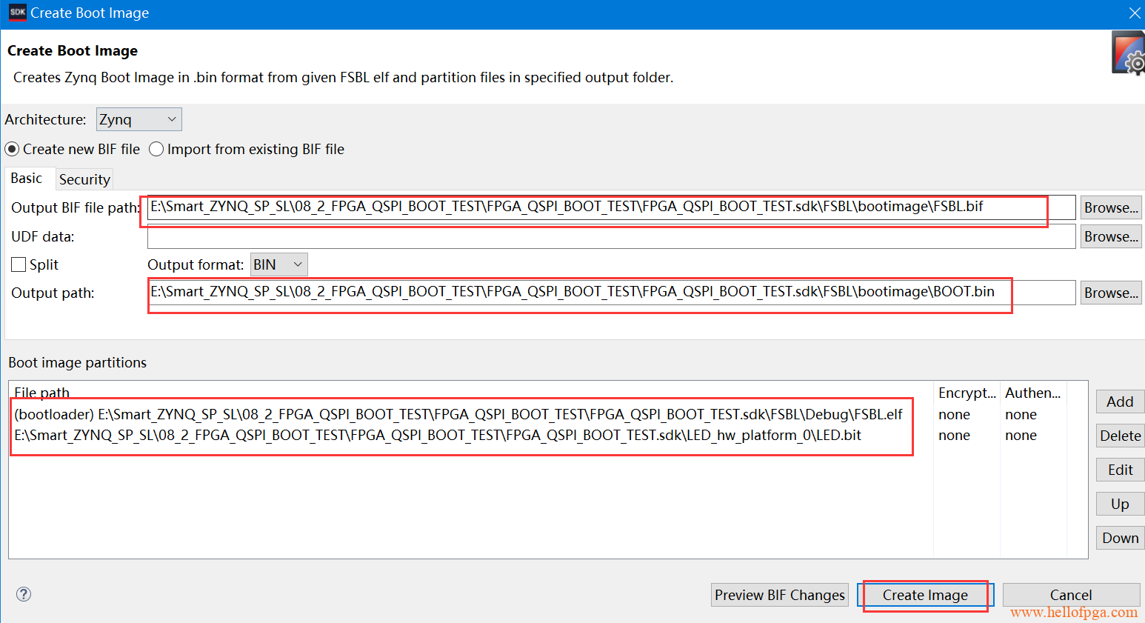Browse for the UDF data file
The width and height of the screenshot is (1145, 623).
[1110, 236]
